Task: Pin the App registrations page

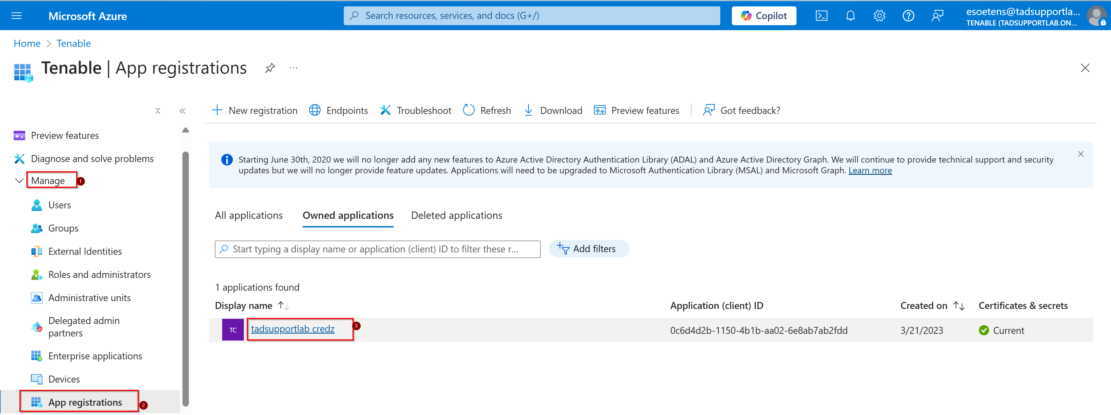Action: click(270, 68)
